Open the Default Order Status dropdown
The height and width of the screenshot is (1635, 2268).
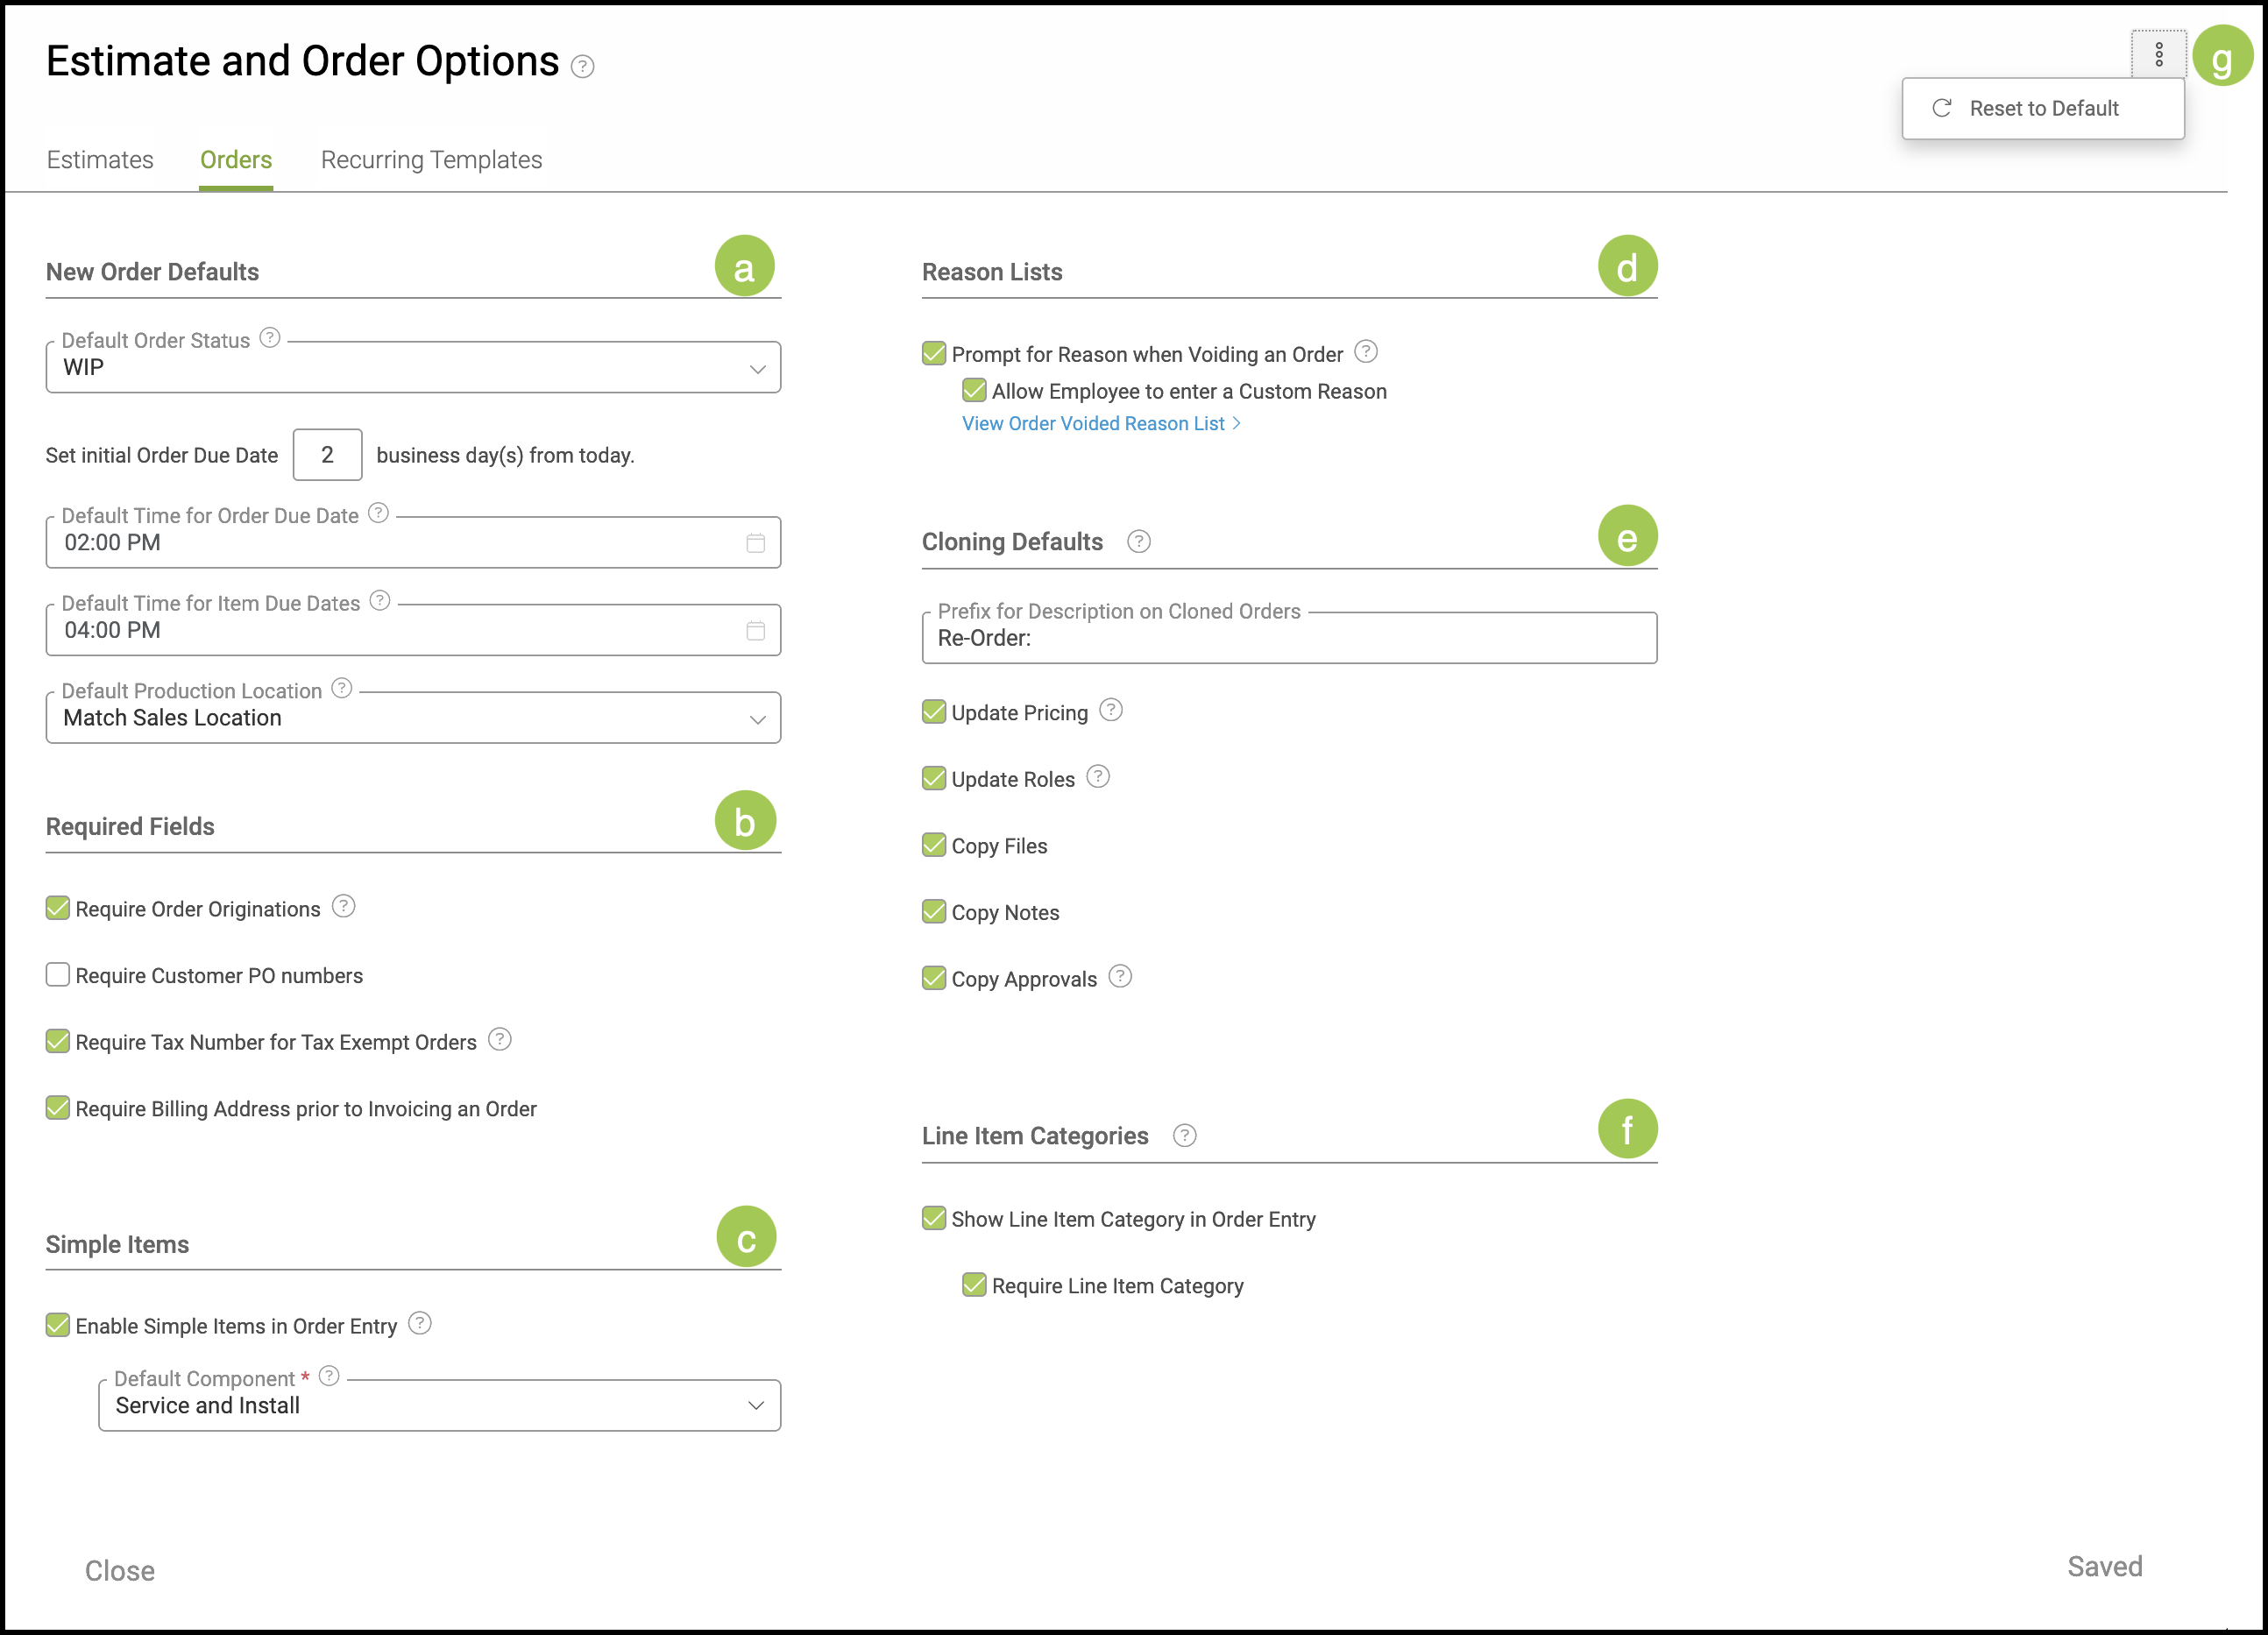[x=413, y=368]
